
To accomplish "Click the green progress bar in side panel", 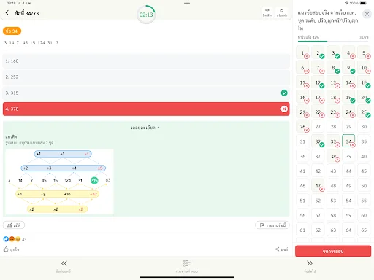I will (x=313, y=42).
